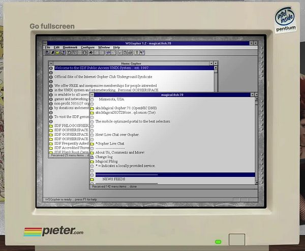Click folder icon beside About Us, Comments
This screenshot has width=305, height=251.
click(x=92, y=153)
